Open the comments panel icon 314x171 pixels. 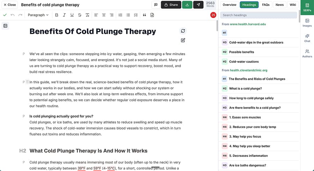click(156, 5)
